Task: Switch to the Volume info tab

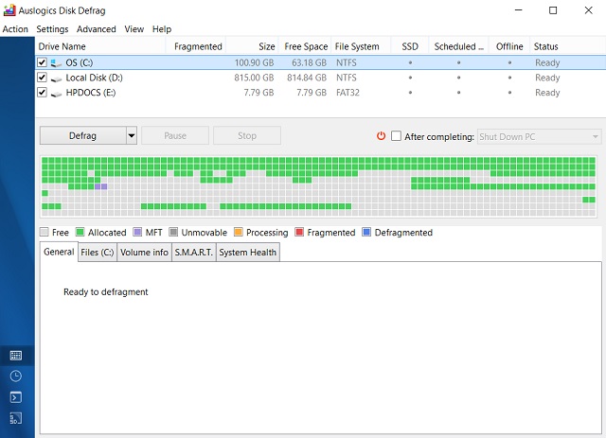Action: pos(144,253)
